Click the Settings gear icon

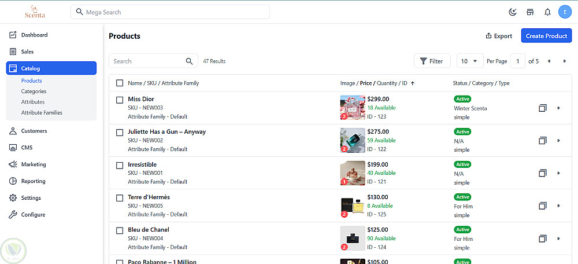pyautogui.click(x=13, y=198)
